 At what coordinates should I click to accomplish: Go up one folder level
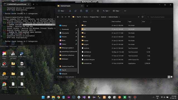tap(69, 17)
